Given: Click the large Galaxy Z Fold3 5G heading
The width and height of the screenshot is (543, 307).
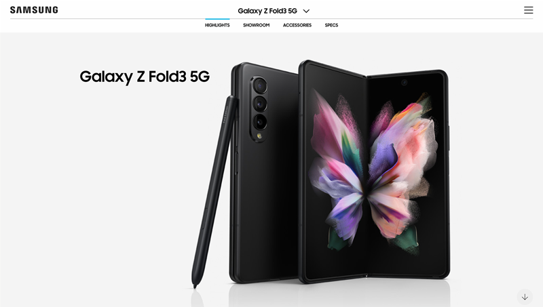Looking at the screenshot, I should pos(145,77).
